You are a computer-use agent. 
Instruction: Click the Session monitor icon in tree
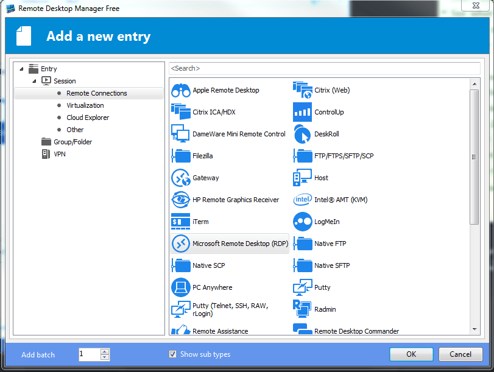click(x=46, y=80)
